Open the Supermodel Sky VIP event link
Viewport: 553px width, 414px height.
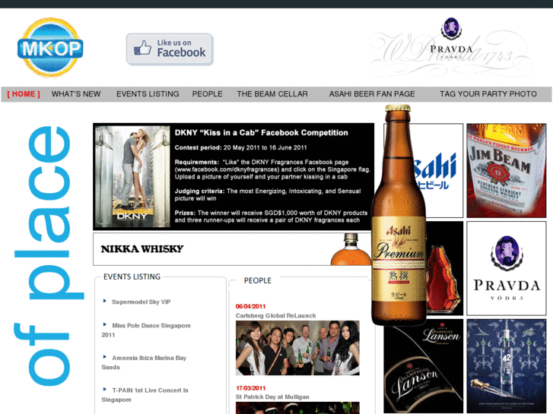click(x=141, y=302)
